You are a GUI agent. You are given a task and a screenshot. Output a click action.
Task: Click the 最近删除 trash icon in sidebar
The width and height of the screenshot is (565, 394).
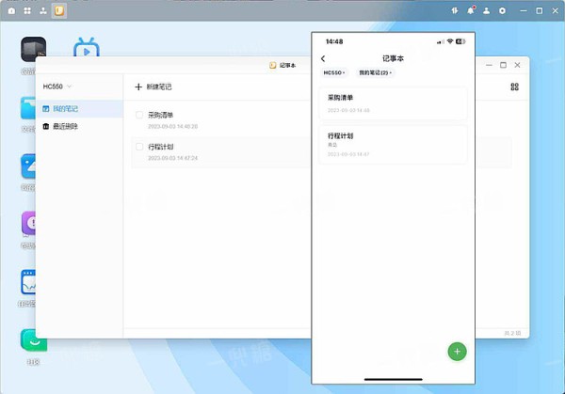[46, 126]
